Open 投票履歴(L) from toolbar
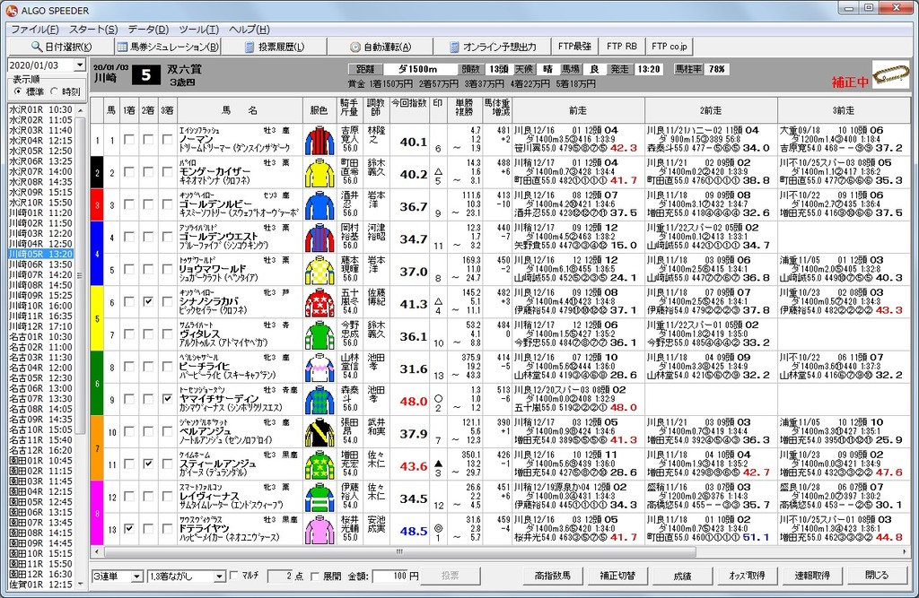Viewport: 919px width, 598px height. tap(275, 47)
